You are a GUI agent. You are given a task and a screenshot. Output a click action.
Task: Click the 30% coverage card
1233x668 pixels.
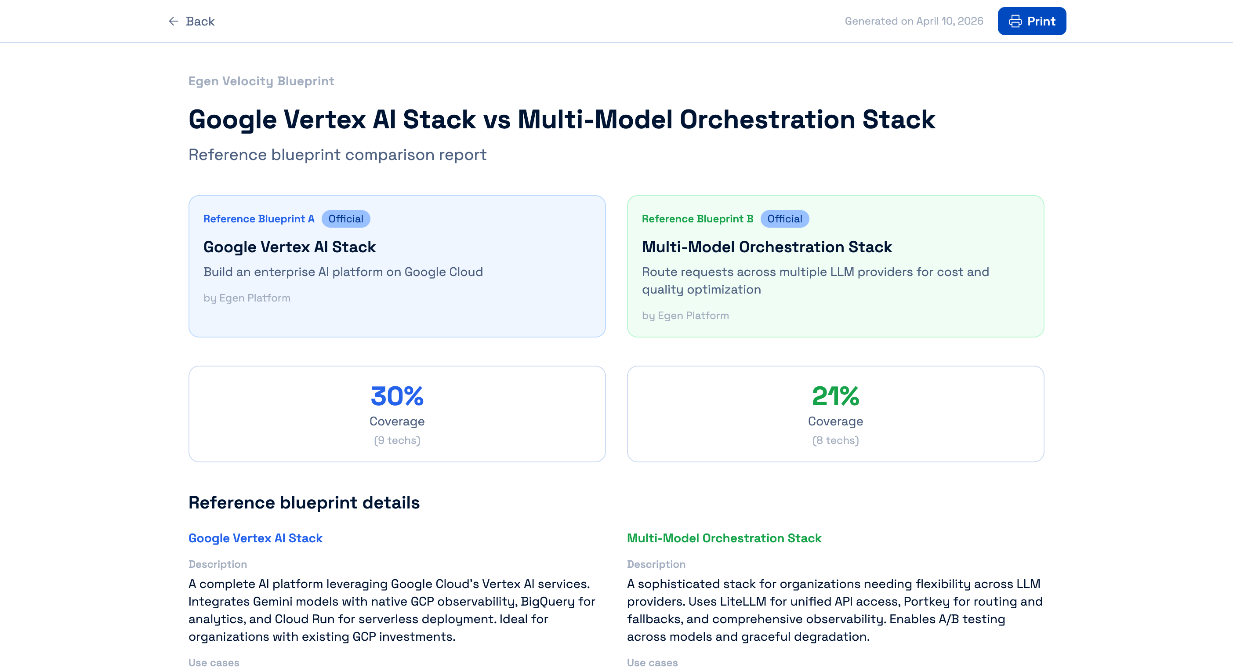pos(397,414)
